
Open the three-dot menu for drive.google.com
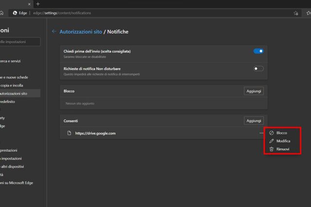tap(261, 133)
